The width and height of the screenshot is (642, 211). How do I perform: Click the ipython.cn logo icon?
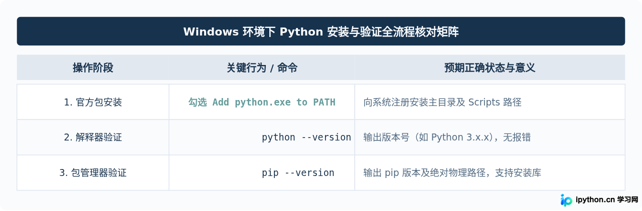coord(566,199)
